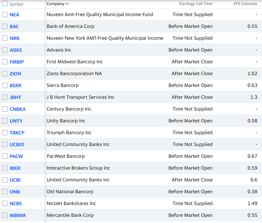Click EPS estimate 0.67 for PACW
The height and width of the screenshot is (223, 262).
click(252, 156)
